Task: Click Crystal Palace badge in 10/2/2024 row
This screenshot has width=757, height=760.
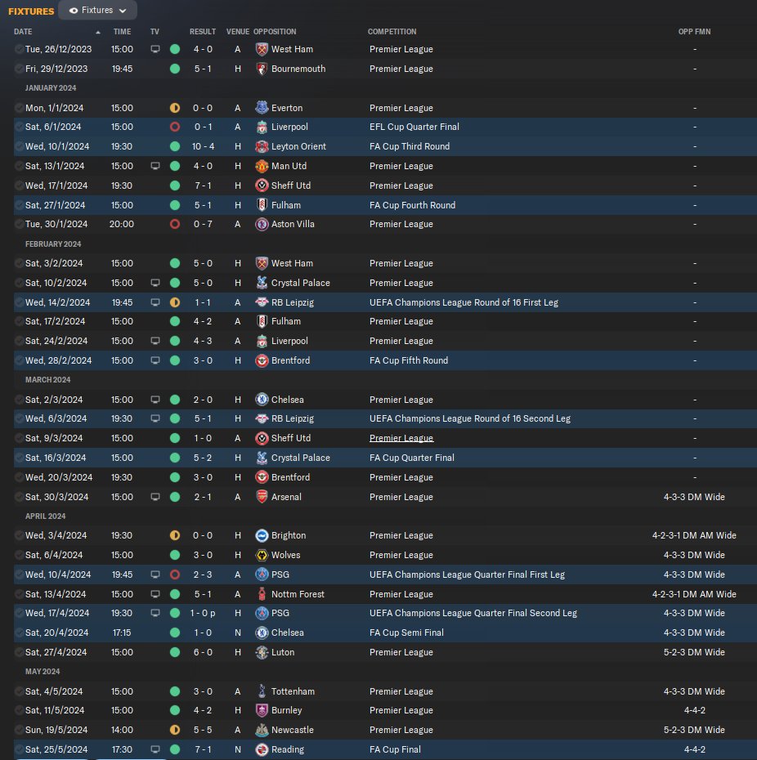Action: point(262,283)
